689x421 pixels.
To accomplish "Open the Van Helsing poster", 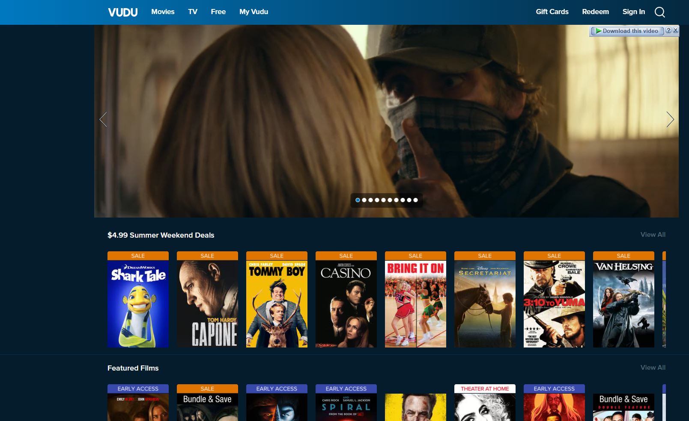I will pos(623,299).
